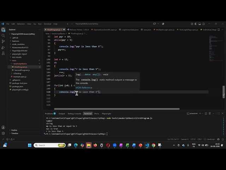Image resolution: width=226 pixels, height=170 pixels.
Task: Open the Manage gear icon
Action: [3, 133]
